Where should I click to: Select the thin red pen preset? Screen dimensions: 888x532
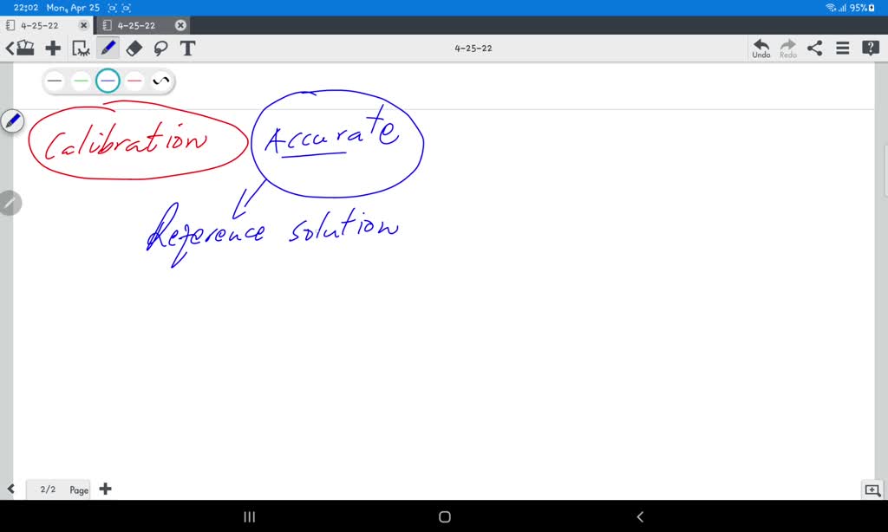[134, 81]
